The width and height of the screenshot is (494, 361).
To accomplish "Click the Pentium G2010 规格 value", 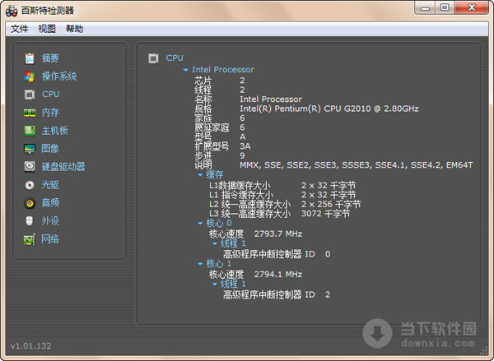I will click(329, 109).
